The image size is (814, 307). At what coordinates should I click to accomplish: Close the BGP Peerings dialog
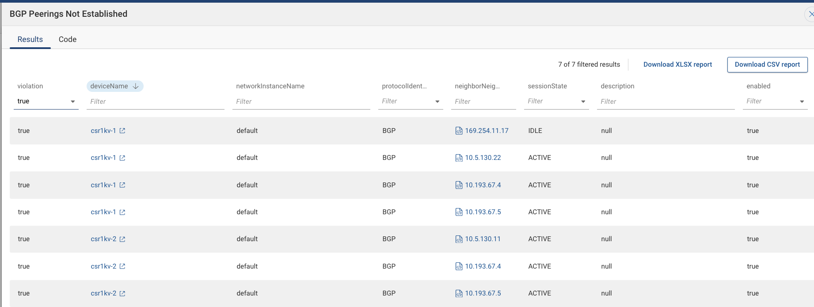pos(810,14)
